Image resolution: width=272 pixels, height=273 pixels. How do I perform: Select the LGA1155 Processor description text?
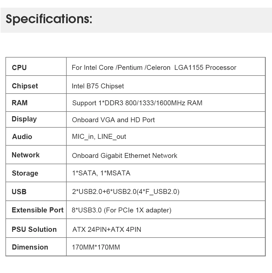coord(154,68)
